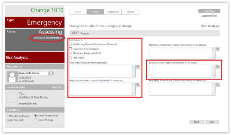Click the cmazilly@lsu.edu email text
The height and width of the screenshot is (135, 231).
tap(28, 104)
